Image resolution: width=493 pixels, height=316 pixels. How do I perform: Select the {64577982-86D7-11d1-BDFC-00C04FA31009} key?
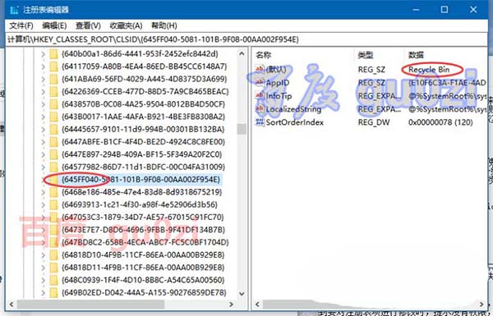click(143, 167)
